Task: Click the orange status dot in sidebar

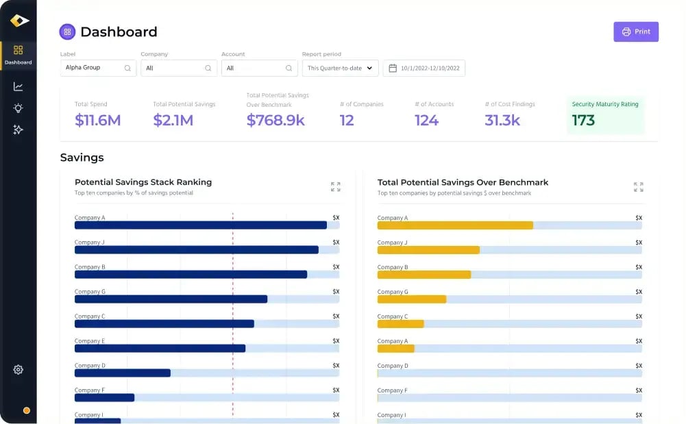Action: click(26, 410)
